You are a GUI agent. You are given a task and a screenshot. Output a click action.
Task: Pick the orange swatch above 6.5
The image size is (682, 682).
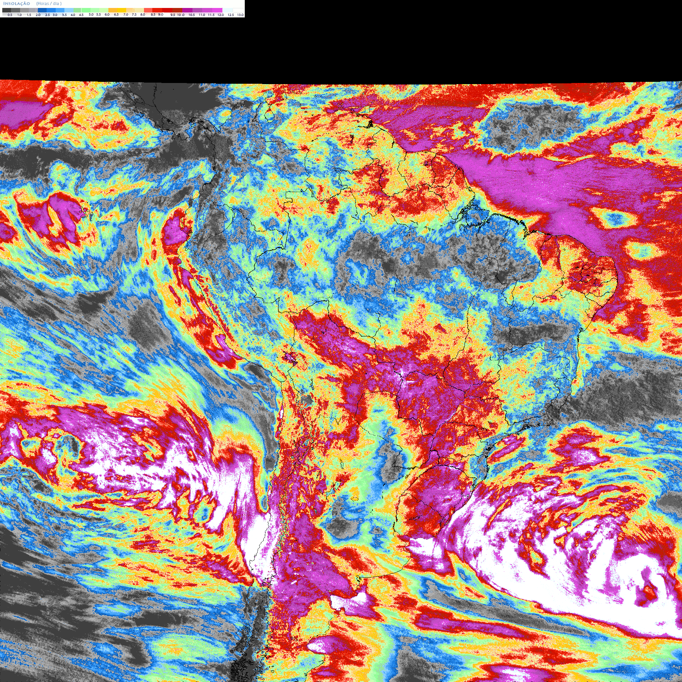[x=113, y=10]
